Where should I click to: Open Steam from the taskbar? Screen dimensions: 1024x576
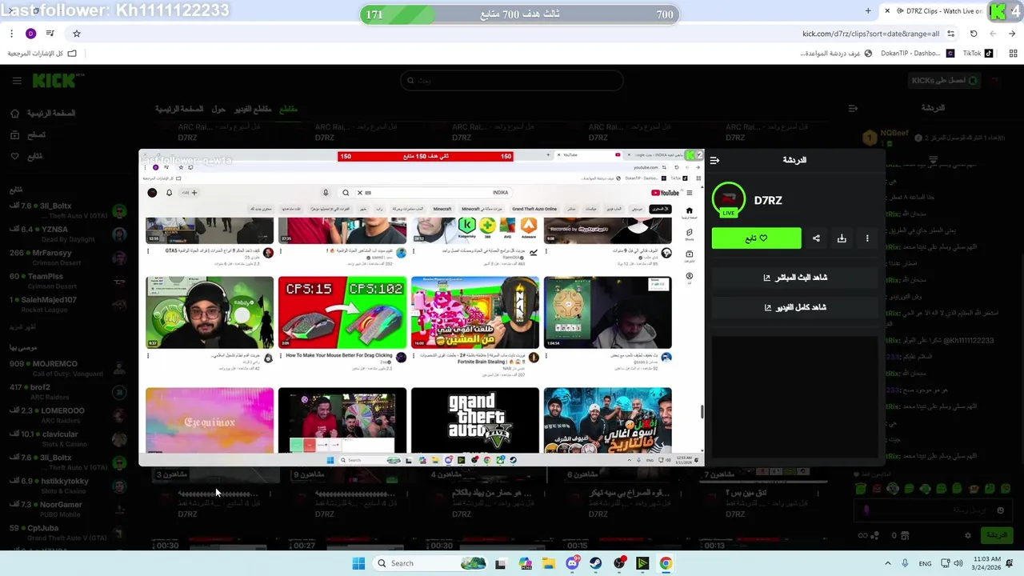pos(596,563)
